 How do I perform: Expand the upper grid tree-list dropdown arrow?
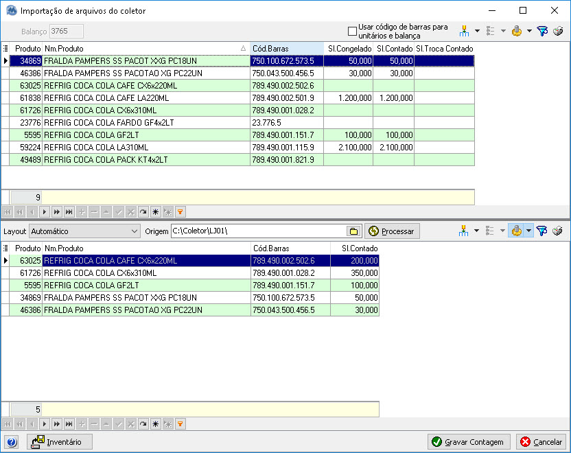coord(503,31)
